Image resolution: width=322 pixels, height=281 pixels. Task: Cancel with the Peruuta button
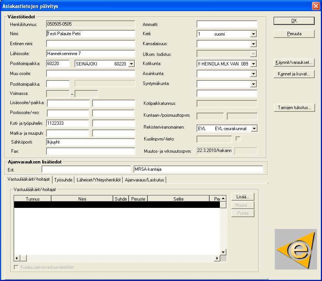[x=294, y=34]
